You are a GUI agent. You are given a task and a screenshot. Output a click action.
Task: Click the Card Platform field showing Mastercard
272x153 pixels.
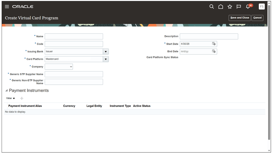click(x=74, y=59)
